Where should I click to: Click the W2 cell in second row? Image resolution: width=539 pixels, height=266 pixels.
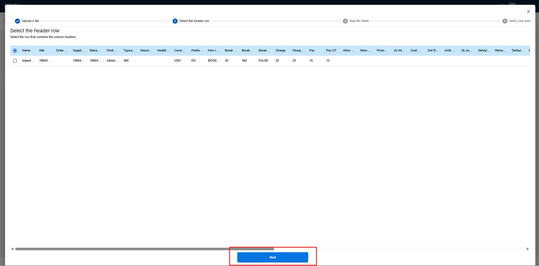point(193,61)
